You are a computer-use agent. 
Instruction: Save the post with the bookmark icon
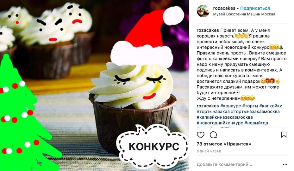click(x=284, y=134)
